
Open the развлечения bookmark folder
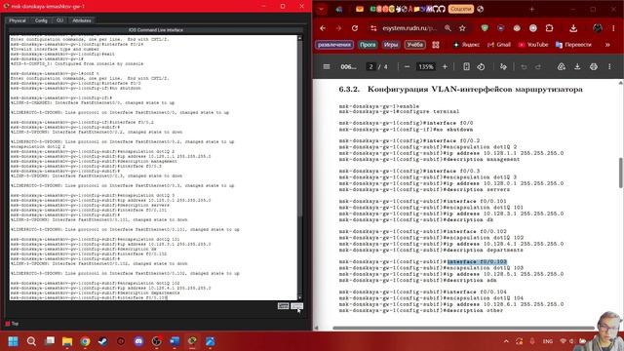coord(334,45)
